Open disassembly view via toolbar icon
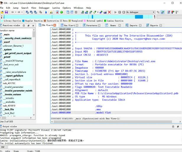This screenshot has width=182, height=152. [68, 12]
